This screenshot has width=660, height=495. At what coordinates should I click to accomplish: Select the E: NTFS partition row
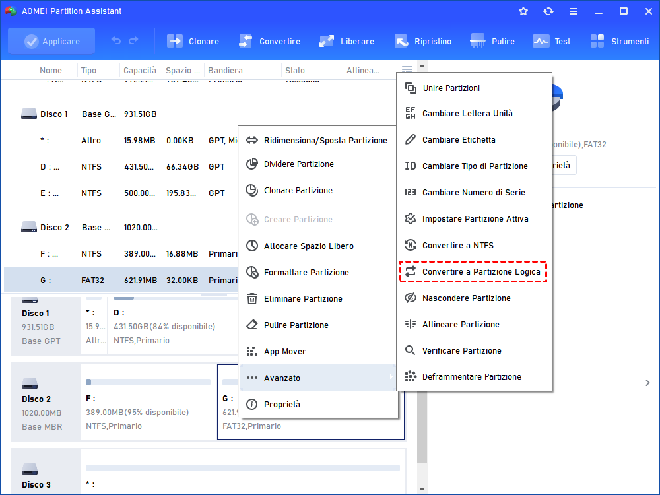(121, 193)
